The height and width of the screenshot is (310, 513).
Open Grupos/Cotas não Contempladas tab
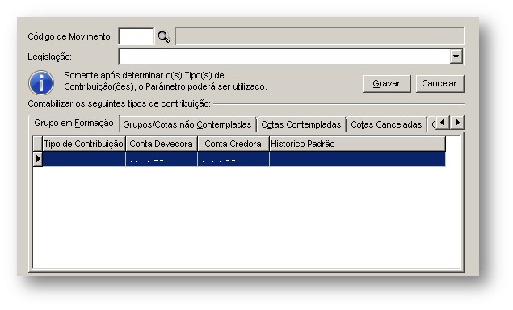coord(187,124)
